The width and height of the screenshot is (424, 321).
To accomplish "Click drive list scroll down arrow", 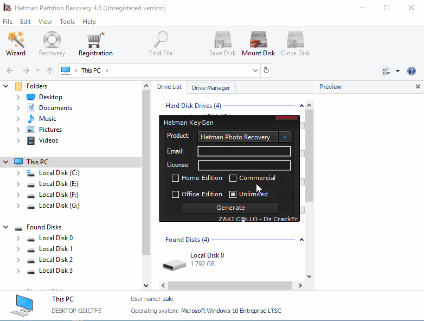I will pyautogui.click(x=310, y=277).
